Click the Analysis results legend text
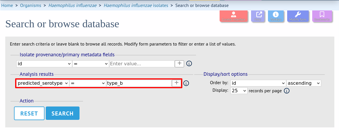 point(36,74)
